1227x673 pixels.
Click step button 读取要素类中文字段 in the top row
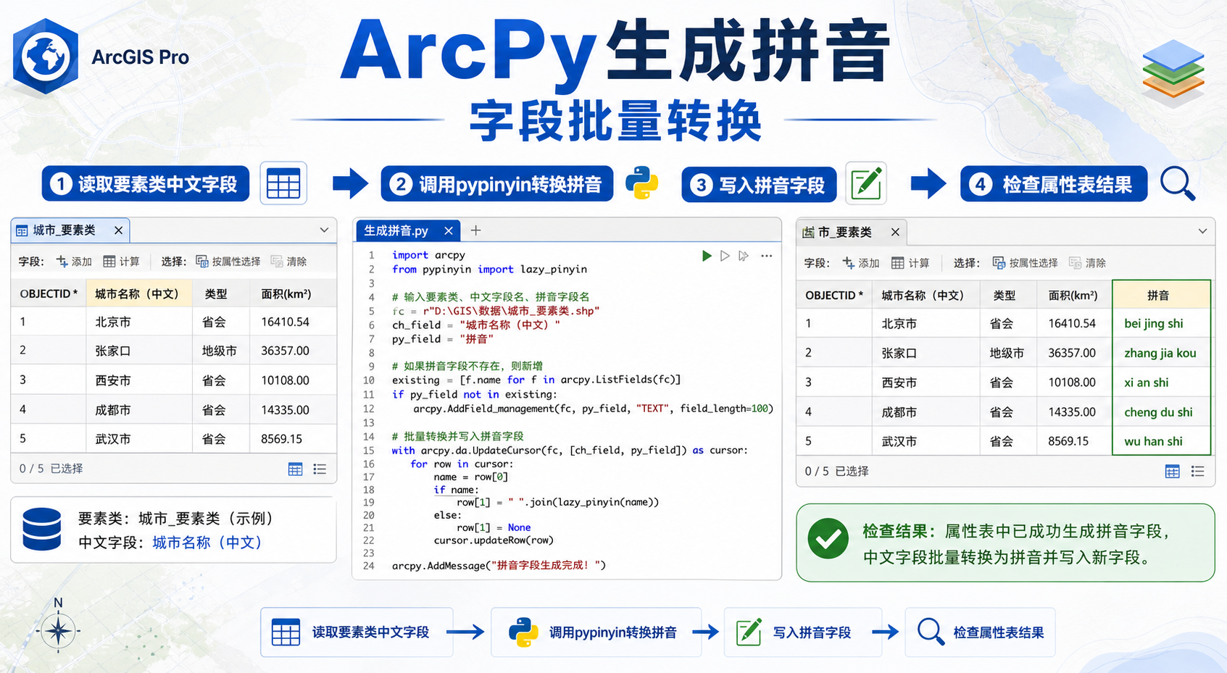coord(145,184)
